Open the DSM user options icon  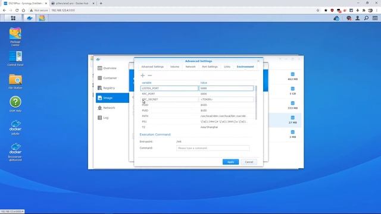(x=358, y=18)
